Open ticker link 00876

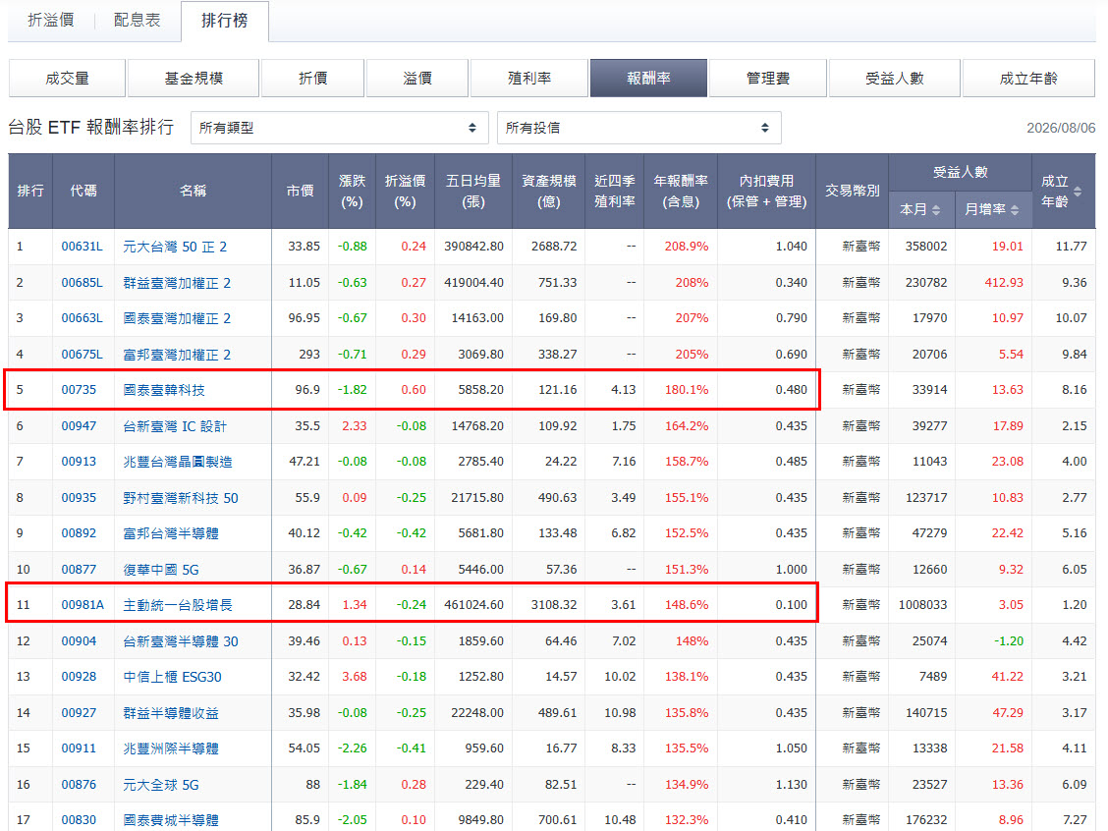pos(79,785)
